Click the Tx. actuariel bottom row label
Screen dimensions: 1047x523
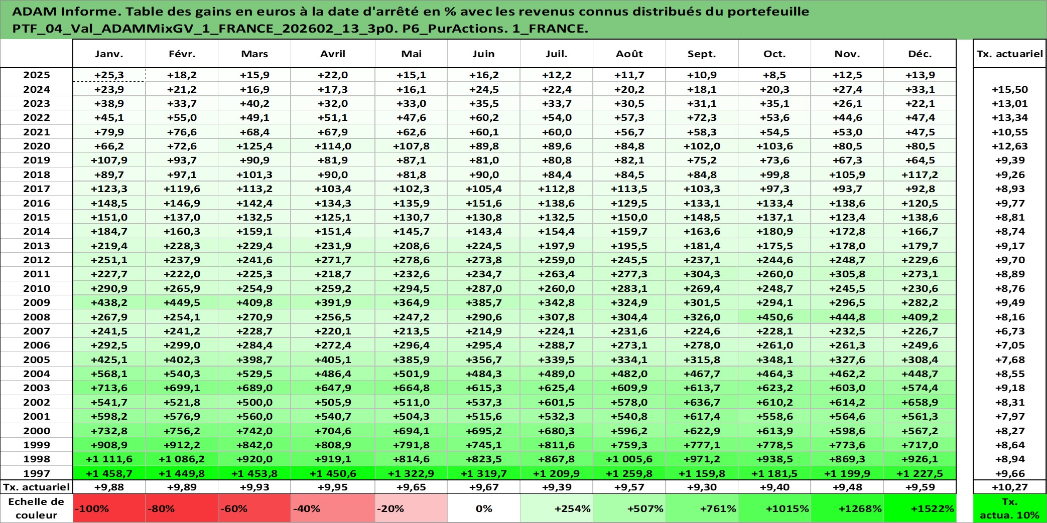click(37, 487)
